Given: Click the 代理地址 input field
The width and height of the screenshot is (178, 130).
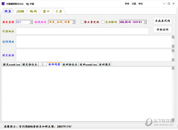Looking at the screenshot, I should pos(82,31).
